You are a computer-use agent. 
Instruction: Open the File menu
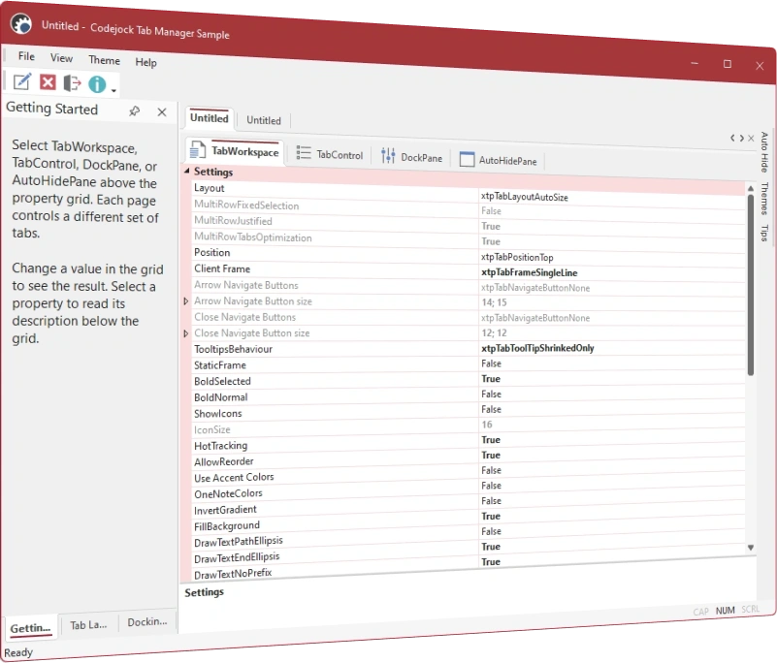click(26, 56)
